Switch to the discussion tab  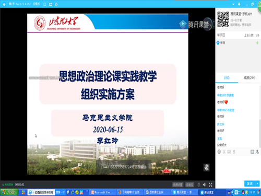227,78
